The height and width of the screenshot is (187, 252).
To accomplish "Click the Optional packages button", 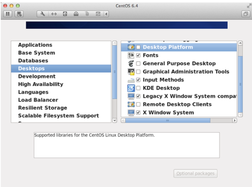I will (196, 173).
